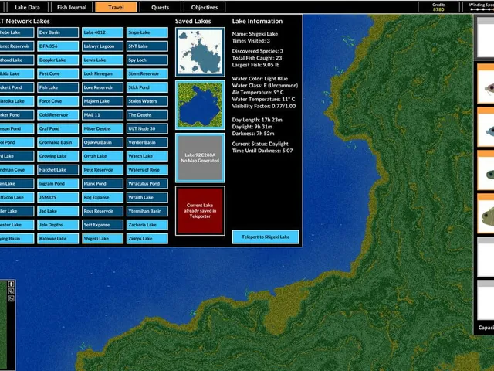Select the white saved lake map thumbnail
Viewport: 494px width, 371px height.
(200, 52)
